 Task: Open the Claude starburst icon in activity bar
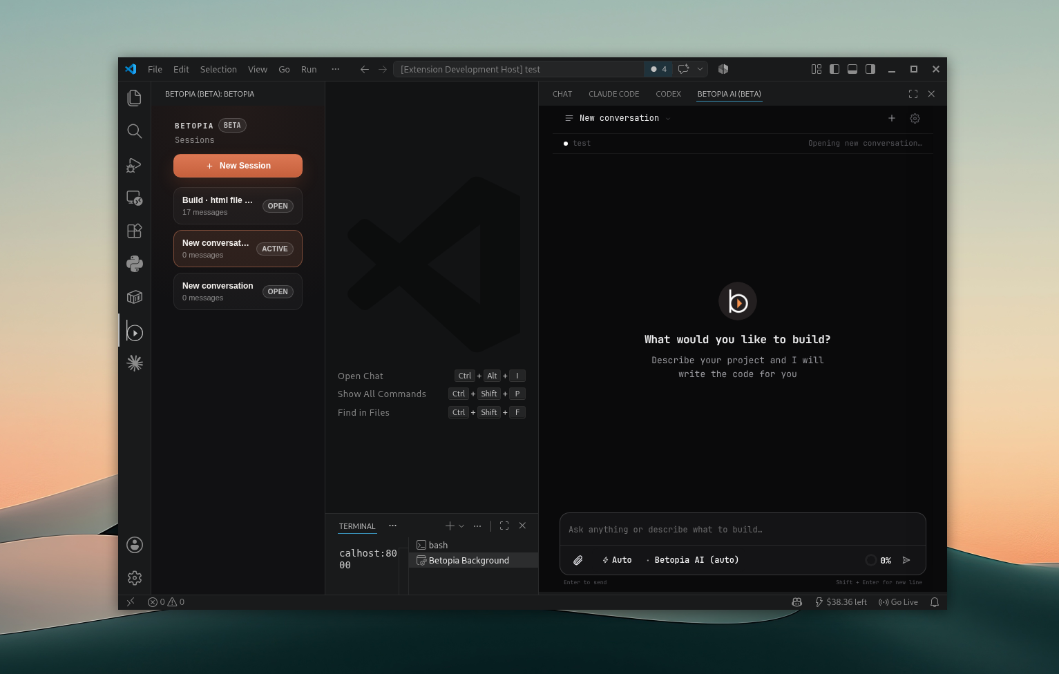click(135, 363)
